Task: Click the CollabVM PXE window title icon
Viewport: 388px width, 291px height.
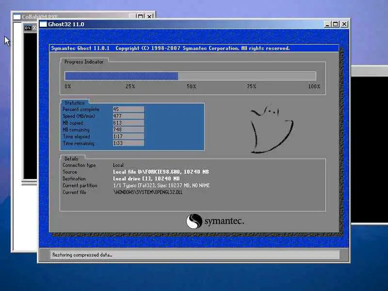Action: 17,17
